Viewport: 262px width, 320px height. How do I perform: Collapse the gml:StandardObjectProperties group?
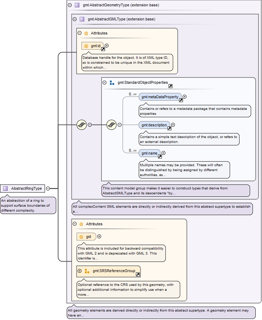pyautogui.click(x=104, y=83)
